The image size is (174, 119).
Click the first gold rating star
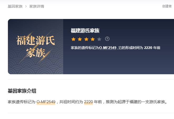tap(73, 39)
